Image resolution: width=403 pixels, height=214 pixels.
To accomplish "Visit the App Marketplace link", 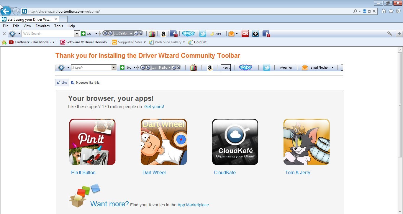I will pos(194,205).
